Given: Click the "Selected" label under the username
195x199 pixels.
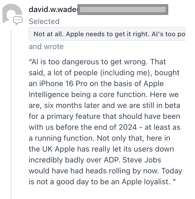Looking at the screenshot, I should pyautogui.click(x=44, y=21).
